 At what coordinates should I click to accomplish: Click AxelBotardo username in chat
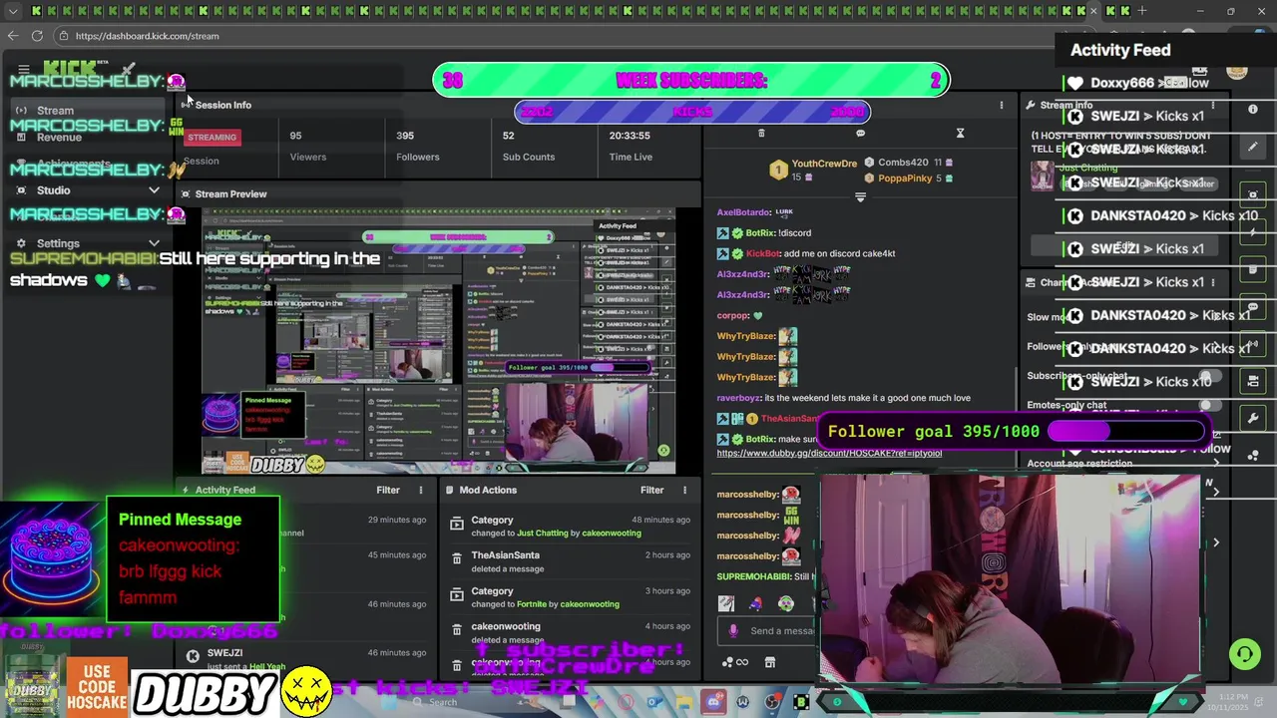[743, 212]
